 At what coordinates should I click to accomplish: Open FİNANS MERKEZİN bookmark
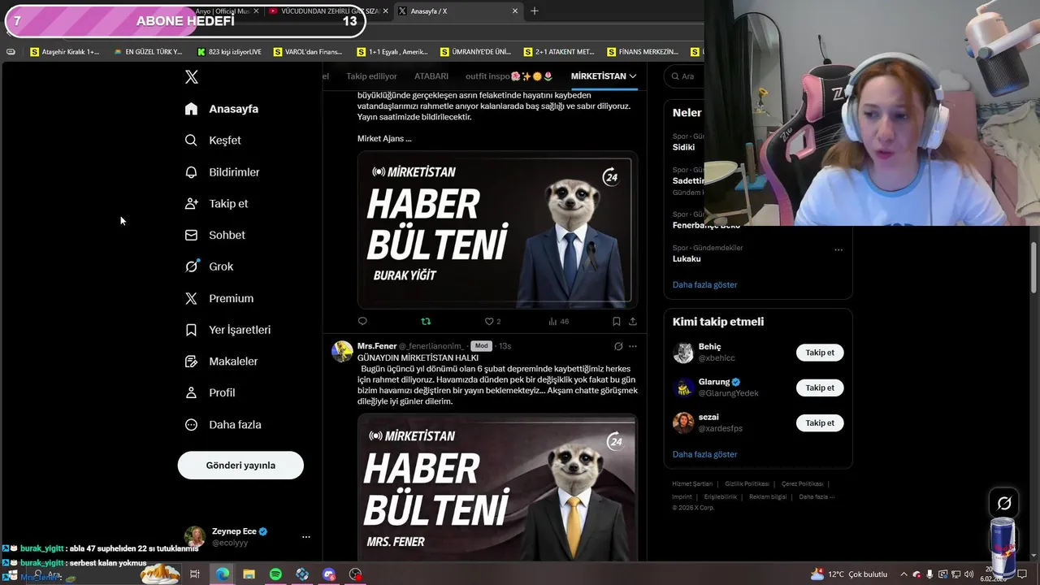[x=642, y=52]
